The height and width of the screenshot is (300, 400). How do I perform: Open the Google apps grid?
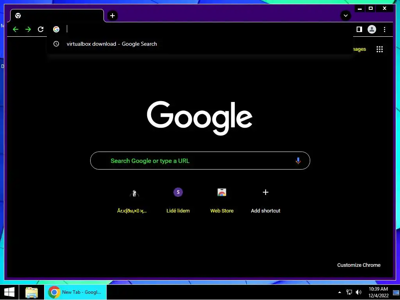click(380, 49)
